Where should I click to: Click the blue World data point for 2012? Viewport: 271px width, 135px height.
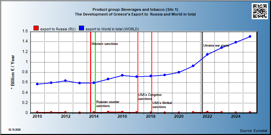pos(65,81)
